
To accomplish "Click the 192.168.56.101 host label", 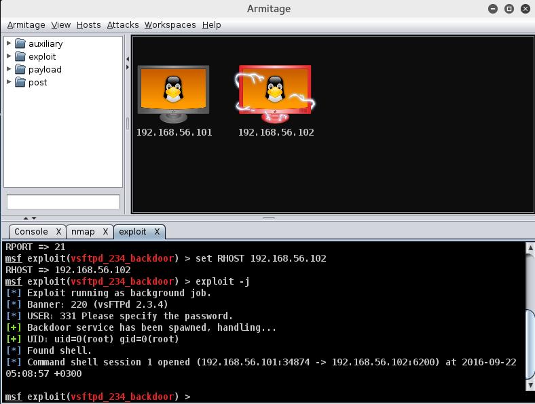I will point(174,132).
